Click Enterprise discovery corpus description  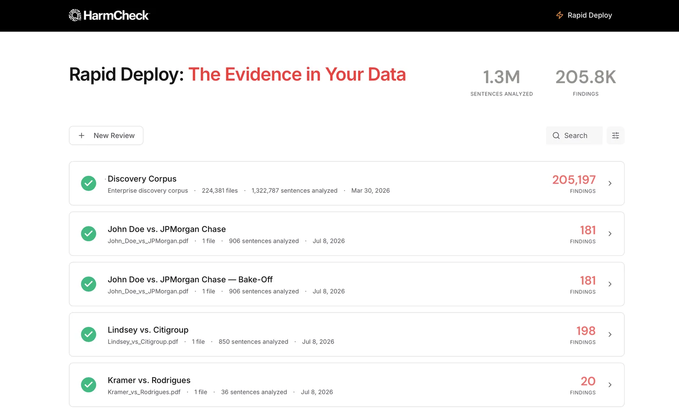click(x=148, y=191)
